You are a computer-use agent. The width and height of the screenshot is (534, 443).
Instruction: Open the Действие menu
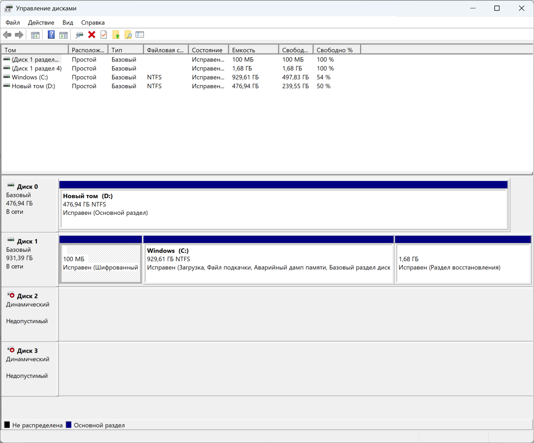(41, 23)
